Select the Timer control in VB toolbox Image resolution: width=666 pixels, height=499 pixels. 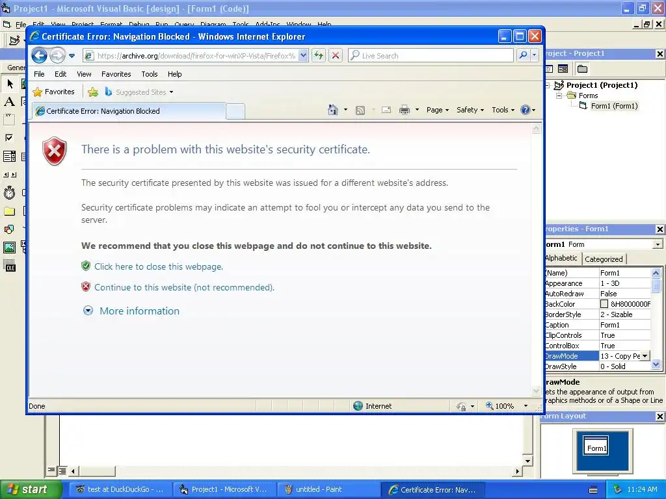pos(9,193)
